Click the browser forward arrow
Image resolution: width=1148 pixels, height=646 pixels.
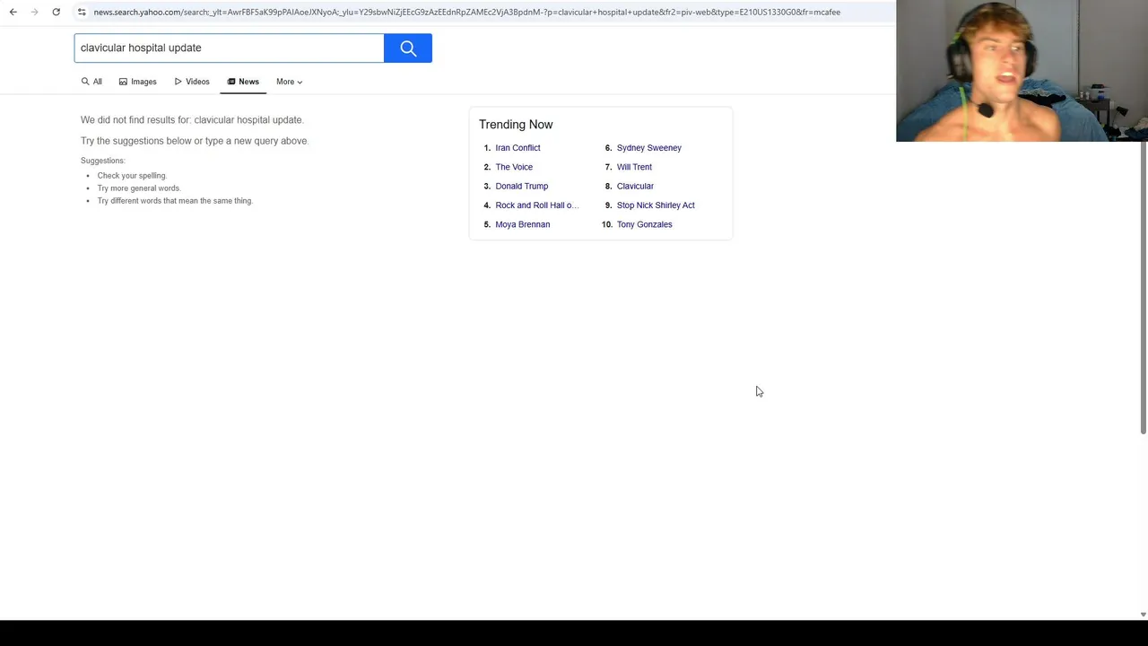pyautogui.click(x=34, y=12)
